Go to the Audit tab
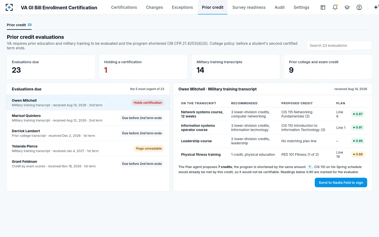379x237 pixels. coord(280,7)
